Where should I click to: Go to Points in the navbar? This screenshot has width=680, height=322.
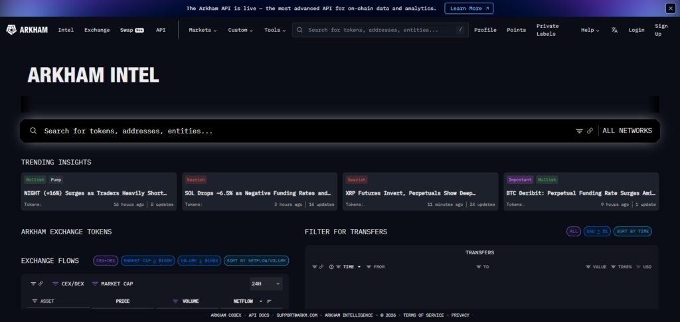coord(517,30)
